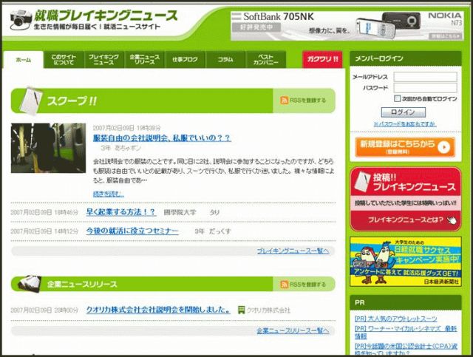This screenshot has width=473, height=357.
Task: Click the ログイン button
Action: click(x=404, y=112)
